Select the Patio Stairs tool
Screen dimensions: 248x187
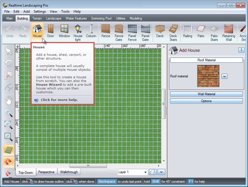coord(214,32)
